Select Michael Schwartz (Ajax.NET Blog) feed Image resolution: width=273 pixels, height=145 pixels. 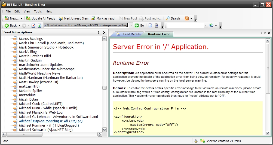click(x=46, y=130)
